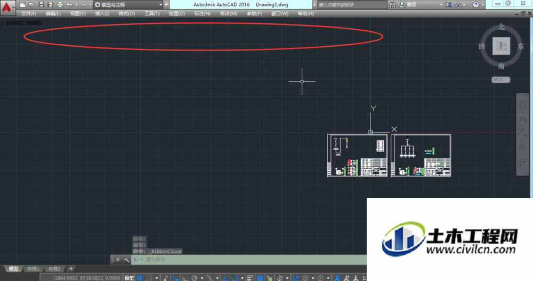
Task: Open the 帮助(H) menu
Action: tap(305, 14)
